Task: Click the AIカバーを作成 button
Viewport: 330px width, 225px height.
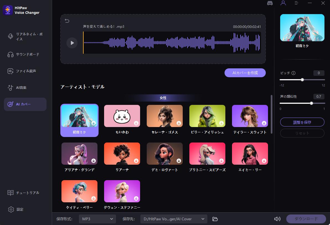Action: (245, 73)
